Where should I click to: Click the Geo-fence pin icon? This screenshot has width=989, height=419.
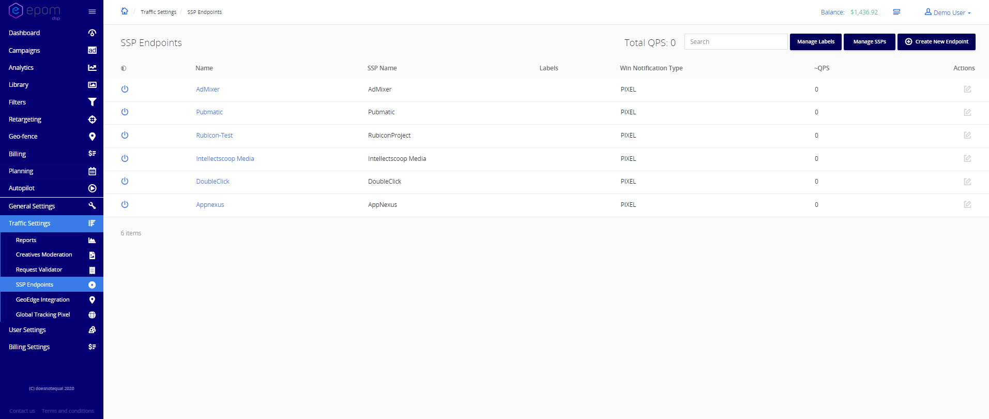click(x=92, y=137)
